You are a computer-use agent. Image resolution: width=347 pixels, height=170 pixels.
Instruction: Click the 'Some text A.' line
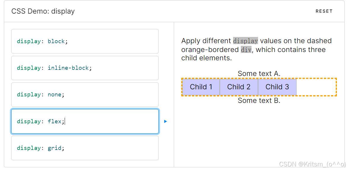coord(259,74)
